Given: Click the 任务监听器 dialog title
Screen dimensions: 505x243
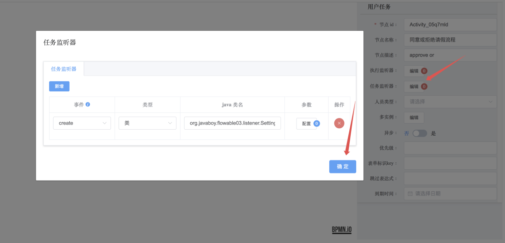Looking at the screenshot, I should pos(59,42).
